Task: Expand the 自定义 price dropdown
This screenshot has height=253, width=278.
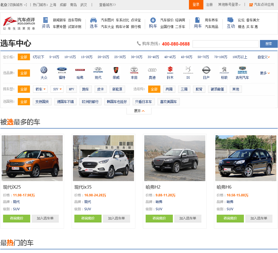Action: point(264,57)
